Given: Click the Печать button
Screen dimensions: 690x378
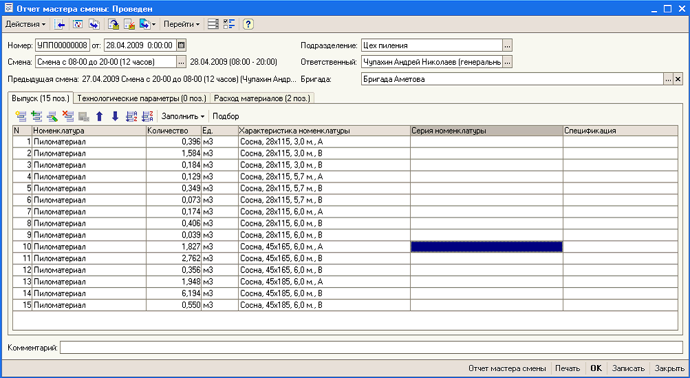Looking at the screenshot, I should (568, 368).
